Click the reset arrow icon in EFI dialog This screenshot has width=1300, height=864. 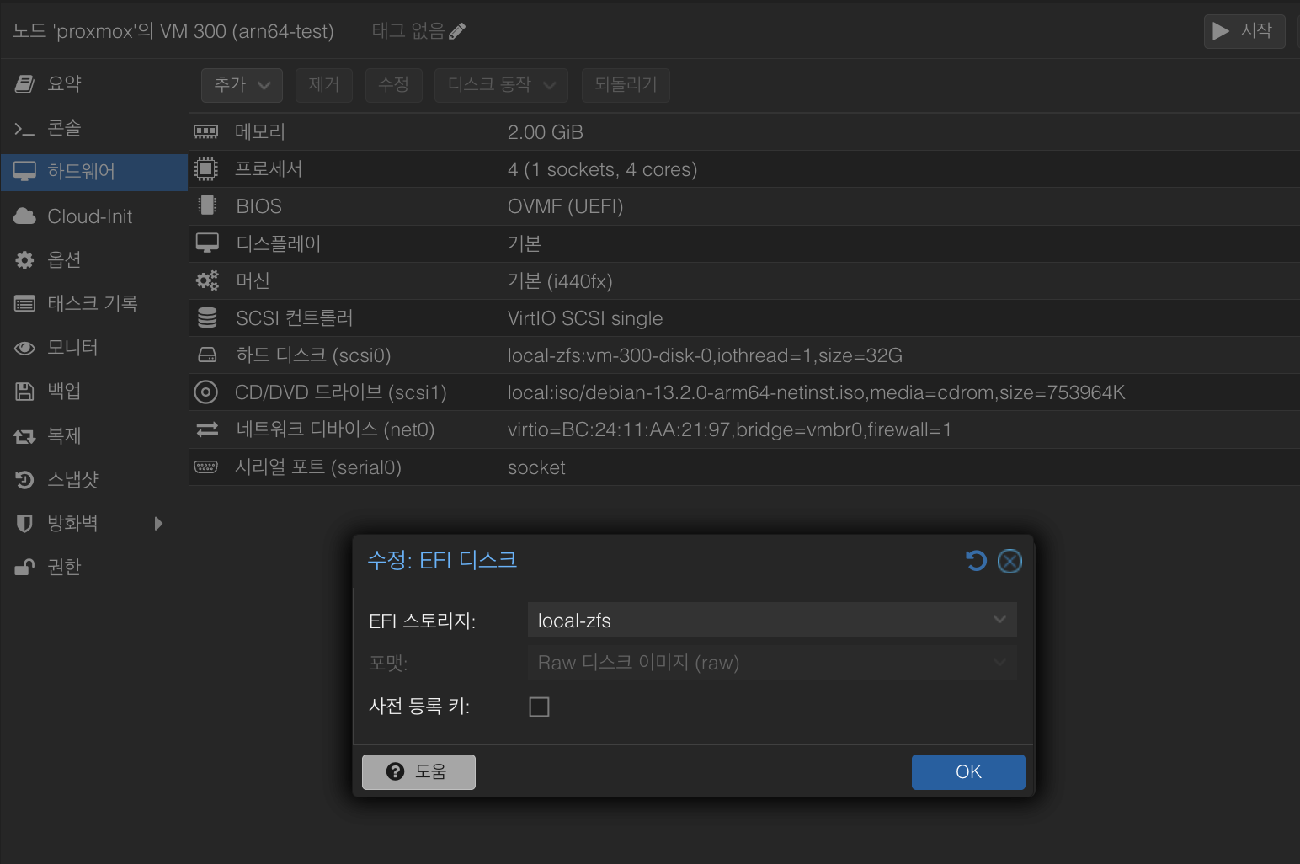(976, 561)
